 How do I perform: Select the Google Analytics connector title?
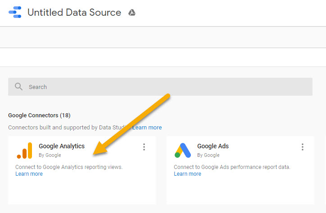62,146
